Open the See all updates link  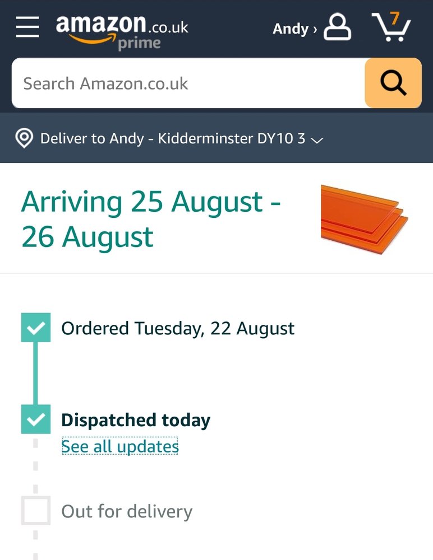coord(119,446)
